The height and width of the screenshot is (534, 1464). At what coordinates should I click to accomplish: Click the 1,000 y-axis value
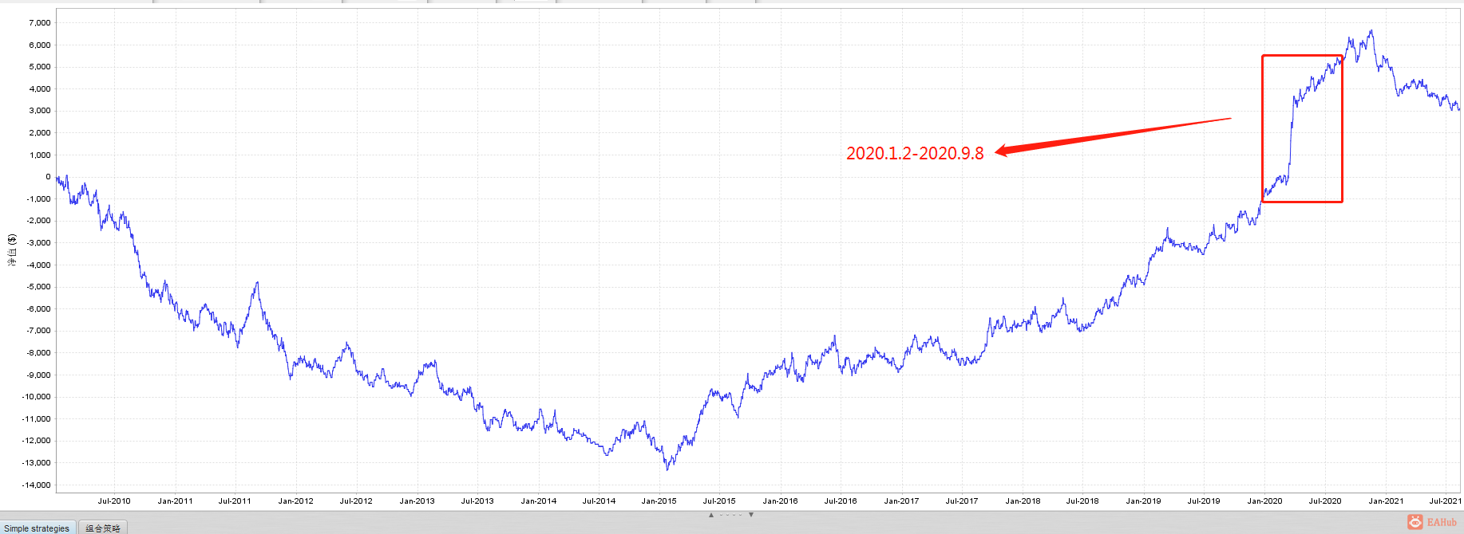point(40,155)
